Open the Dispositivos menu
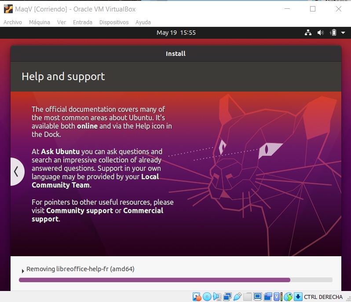This screenshot has width=351, height=302. (x=114, y=22)
